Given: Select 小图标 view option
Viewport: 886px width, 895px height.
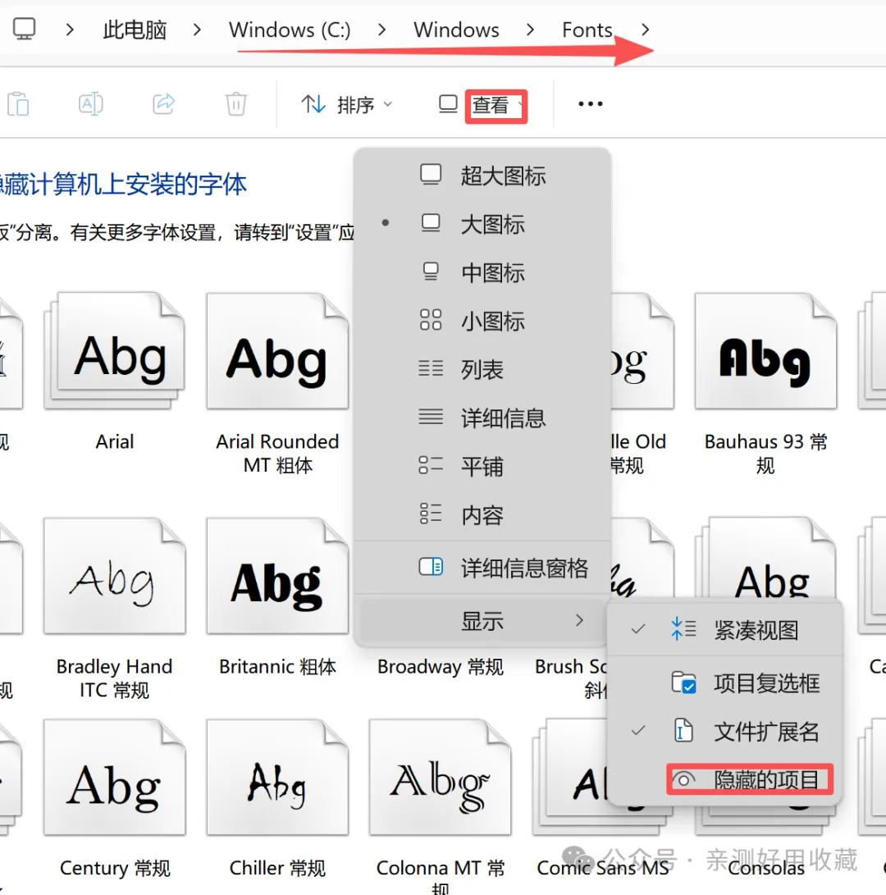Looking at the screenshot, I should 482,322.
